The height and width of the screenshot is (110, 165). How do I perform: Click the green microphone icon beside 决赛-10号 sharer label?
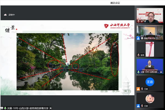pyautogui.click(x=5, y=108)
